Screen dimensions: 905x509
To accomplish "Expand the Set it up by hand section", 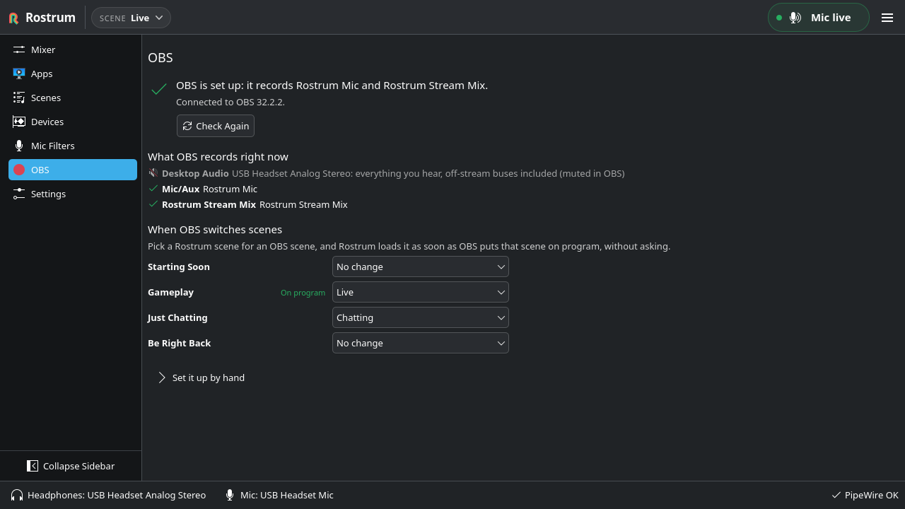I will tap(201, 378).
